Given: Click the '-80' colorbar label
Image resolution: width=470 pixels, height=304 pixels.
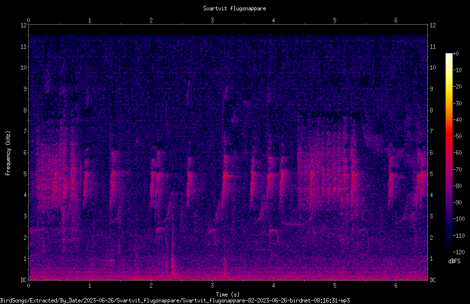Looking at the screenshot, I should (457, 186).
